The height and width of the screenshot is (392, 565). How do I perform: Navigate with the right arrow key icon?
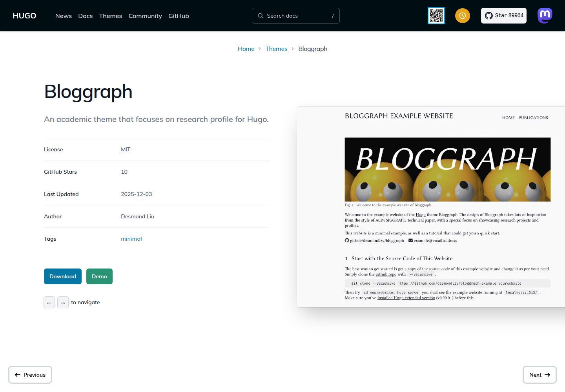pos(63,302)
